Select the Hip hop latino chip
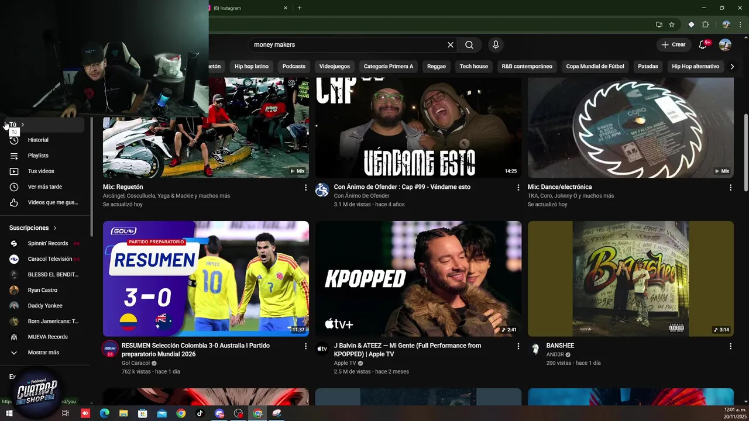This screenshot has height=421, width=749. click(x=252, y=67)
